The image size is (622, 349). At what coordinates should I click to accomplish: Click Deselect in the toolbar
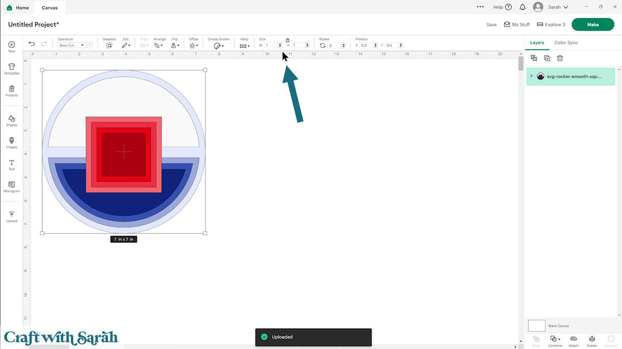tap(109, 45)
